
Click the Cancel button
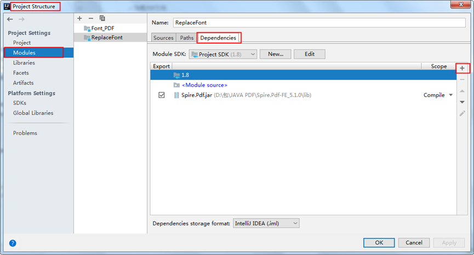click(x=414, y=243)
